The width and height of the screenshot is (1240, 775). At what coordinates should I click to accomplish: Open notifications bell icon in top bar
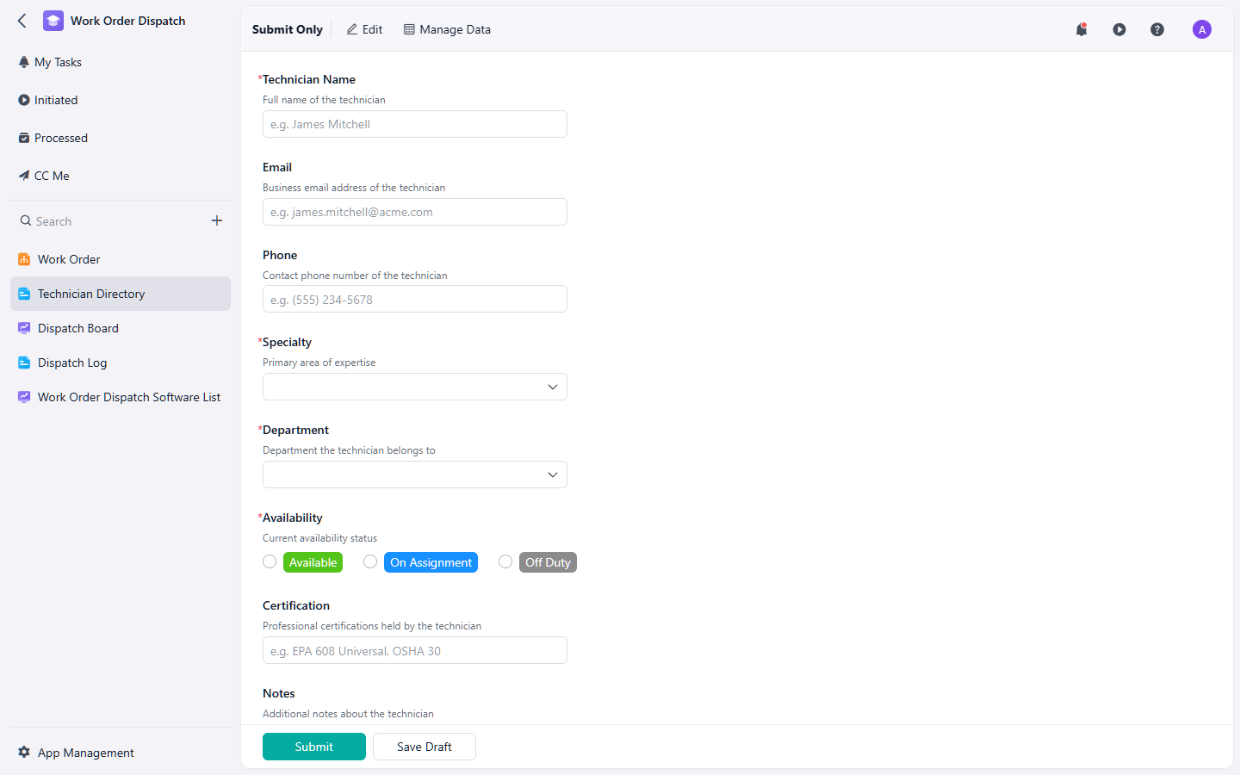(x=1082, y=29)
